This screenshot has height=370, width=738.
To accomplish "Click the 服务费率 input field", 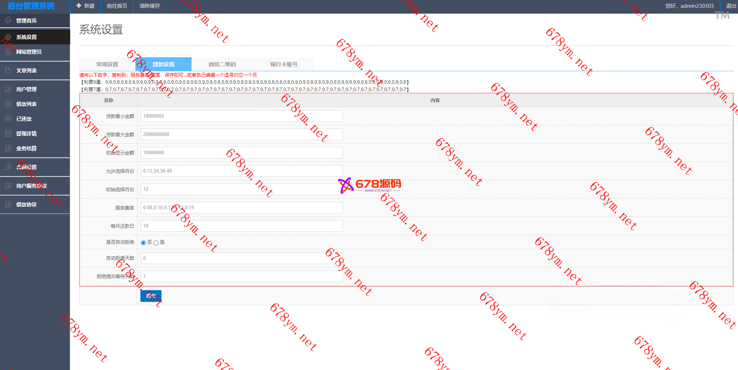I will point(241,208).
